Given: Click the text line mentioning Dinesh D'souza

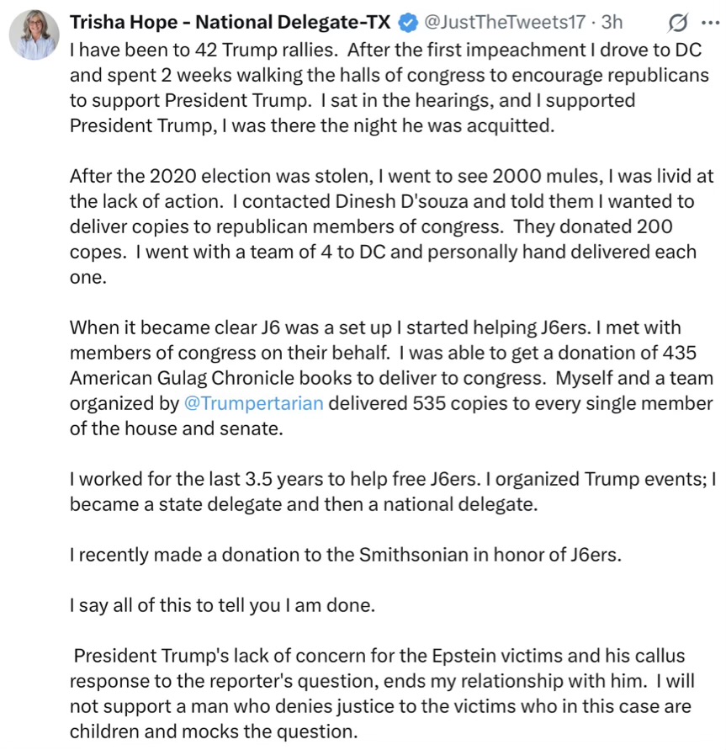Looking at the screenshot, I should tap(382, 201).
